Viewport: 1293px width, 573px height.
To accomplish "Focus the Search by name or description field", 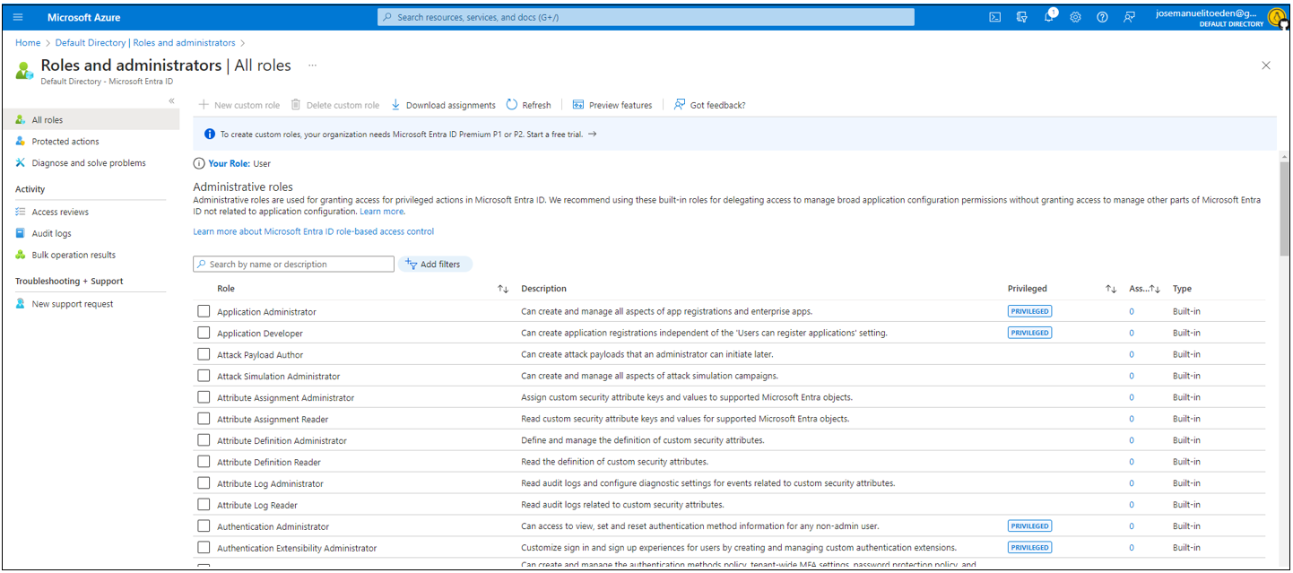I will (294, 265).
